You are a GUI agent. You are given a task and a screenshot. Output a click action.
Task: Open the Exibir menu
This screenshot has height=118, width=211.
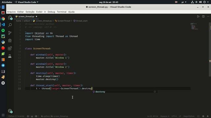coord(39,12)
